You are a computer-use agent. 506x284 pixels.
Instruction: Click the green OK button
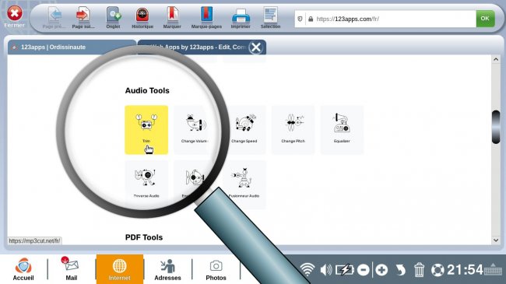[x=485, y=19]
